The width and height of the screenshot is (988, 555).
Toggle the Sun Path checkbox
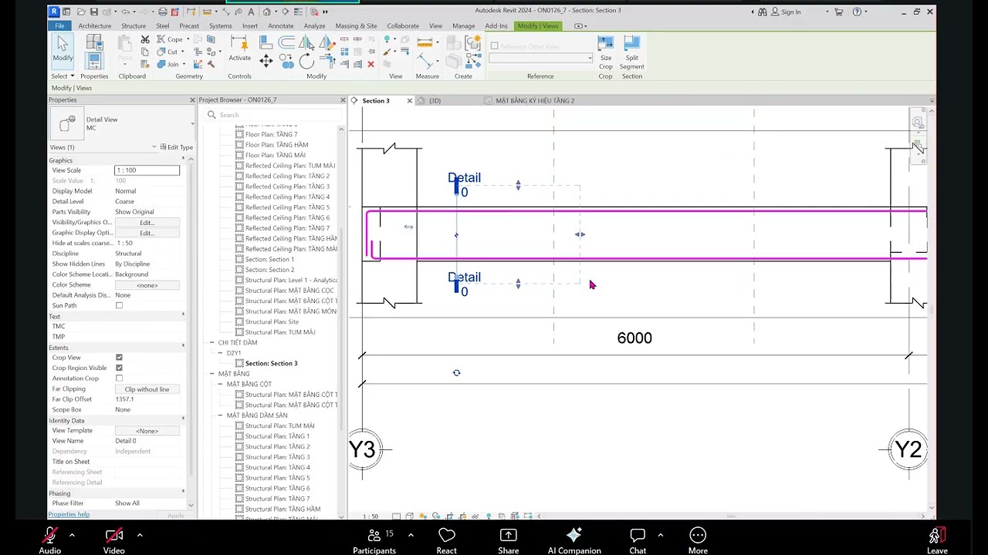coord(119,306)
